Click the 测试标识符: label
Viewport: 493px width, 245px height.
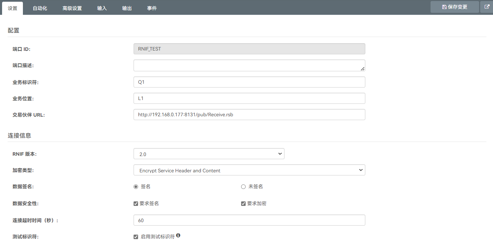25,237
